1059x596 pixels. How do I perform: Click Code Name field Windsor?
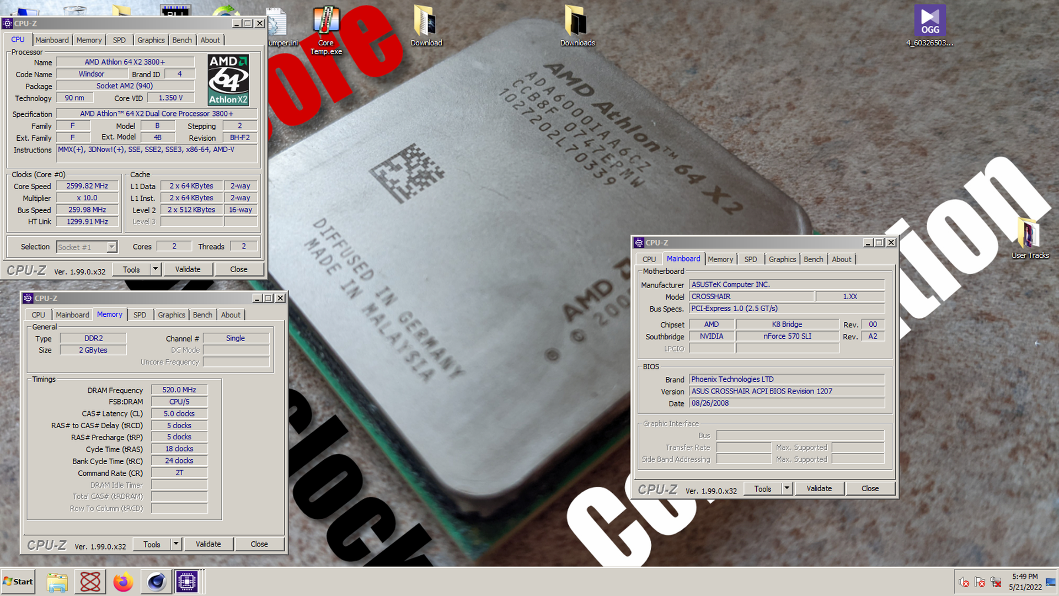[92, 74]
